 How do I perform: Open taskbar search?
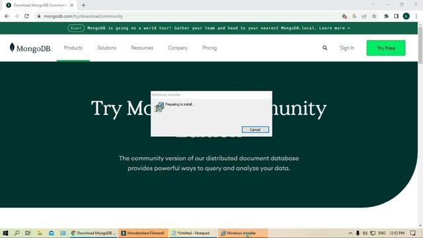click(17, 233)
